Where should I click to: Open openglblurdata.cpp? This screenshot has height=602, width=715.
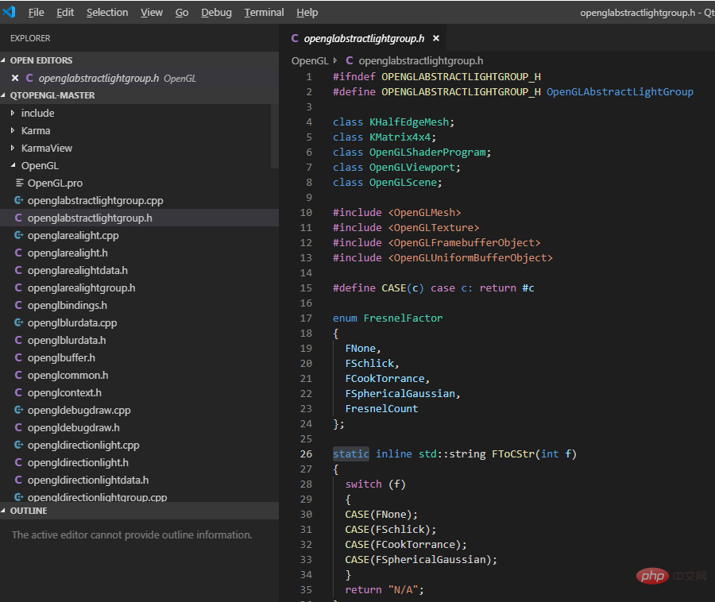coord(72,322)
